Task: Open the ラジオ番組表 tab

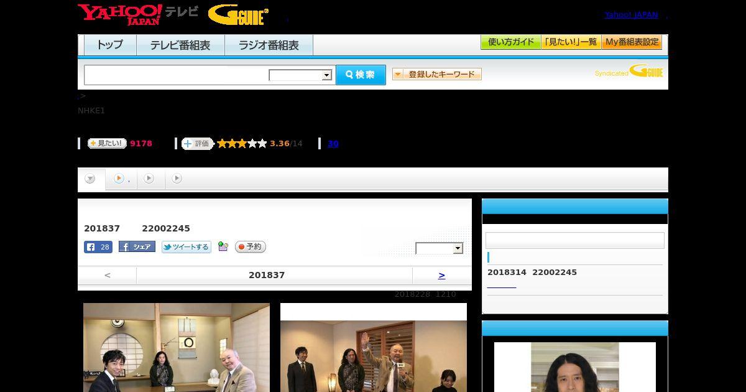Action: 269,45
